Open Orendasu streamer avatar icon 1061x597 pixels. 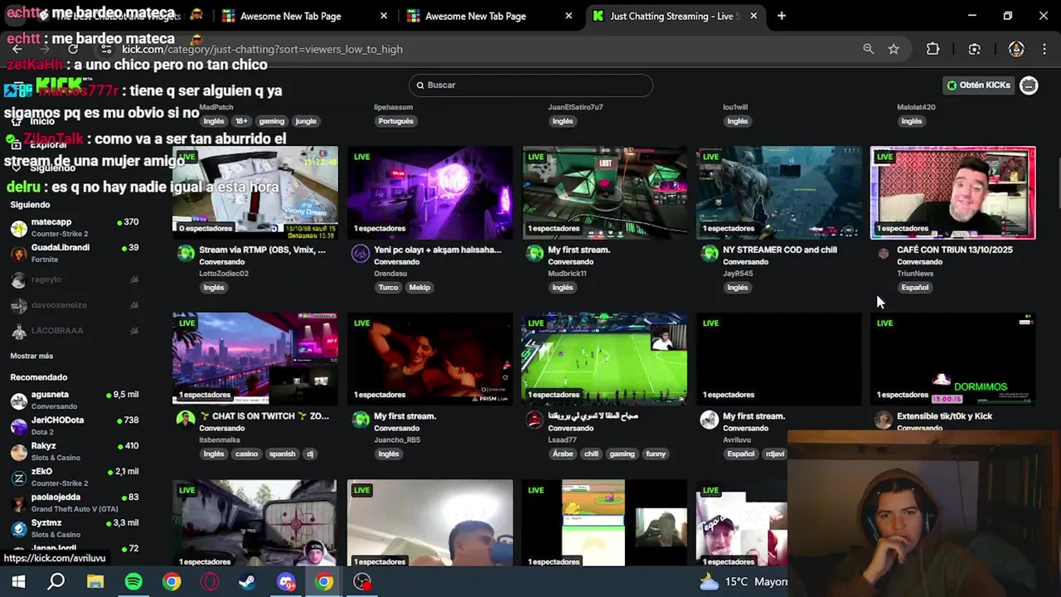[x=360, y=254]
